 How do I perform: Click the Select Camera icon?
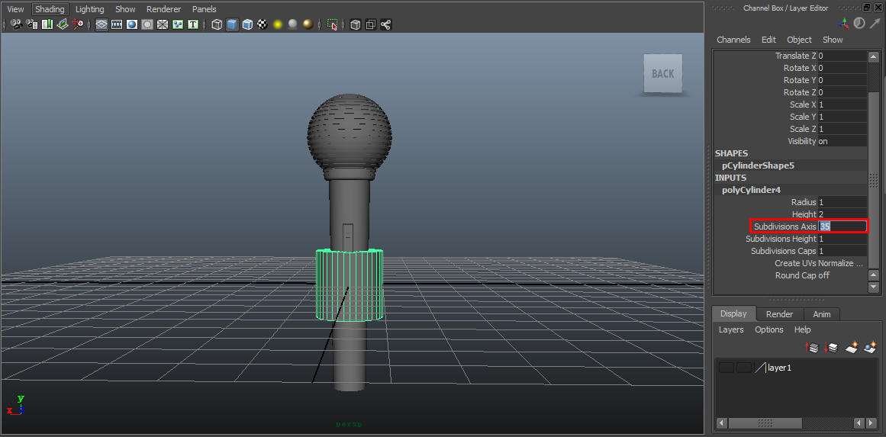pyautogui.click(x=16, y=24)
